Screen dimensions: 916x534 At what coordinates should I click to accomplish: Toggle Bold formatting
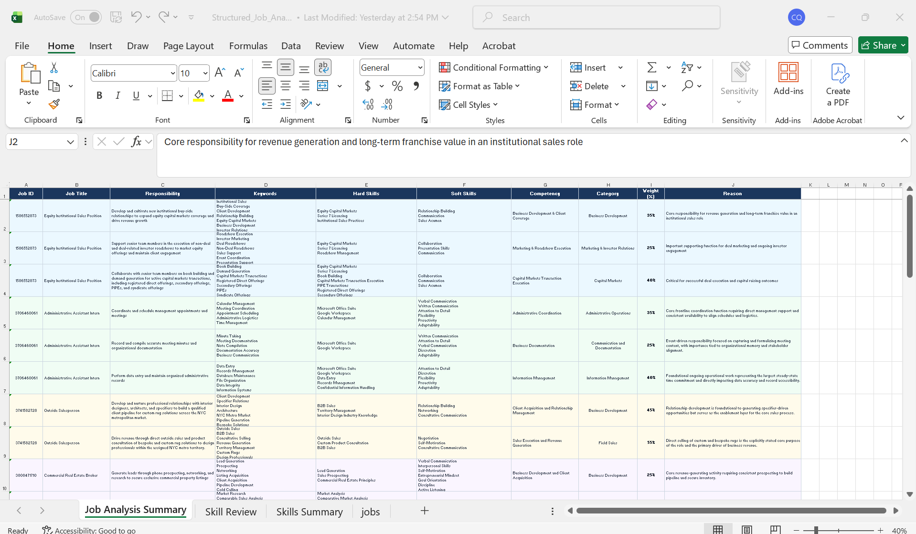[x=99, y=95]
